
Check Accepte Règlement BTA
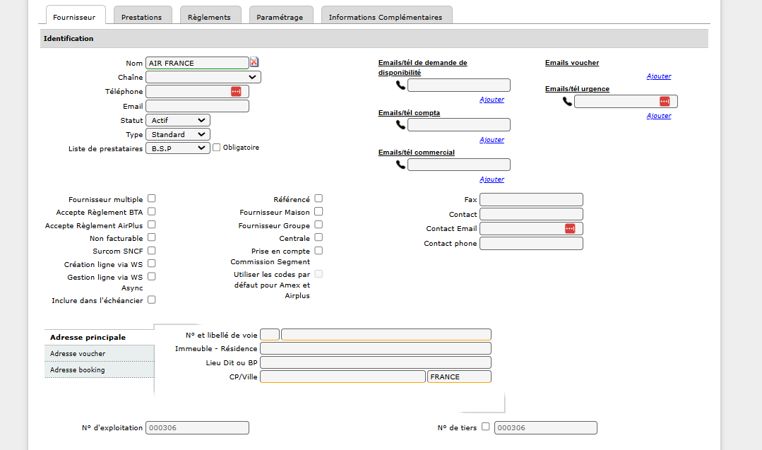coord(152,211)
